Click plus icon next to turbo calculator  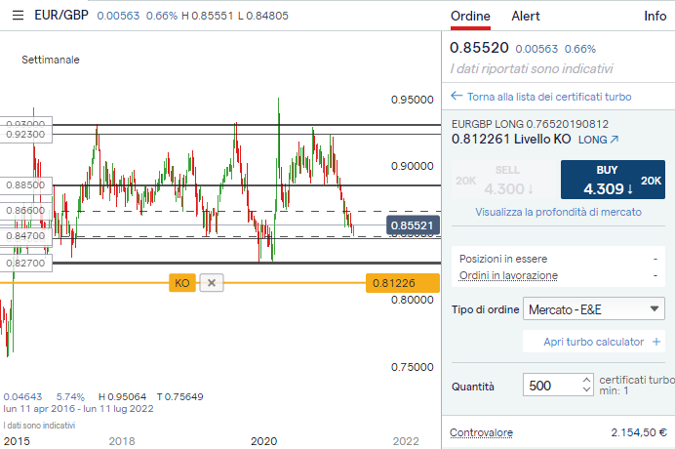656,342
